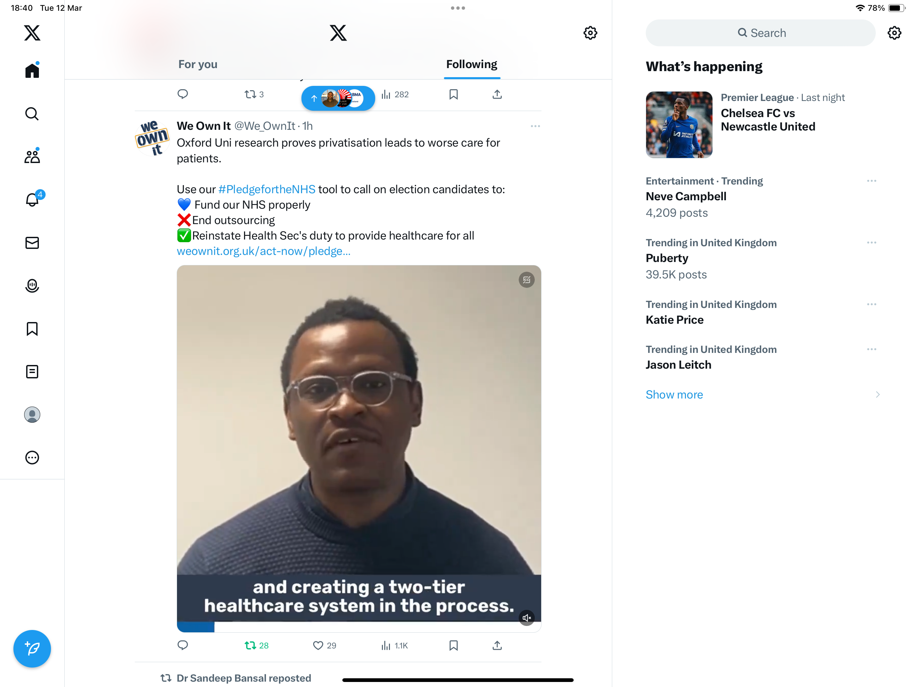Open more options for Neve Campbell trend

pos(871,181)
